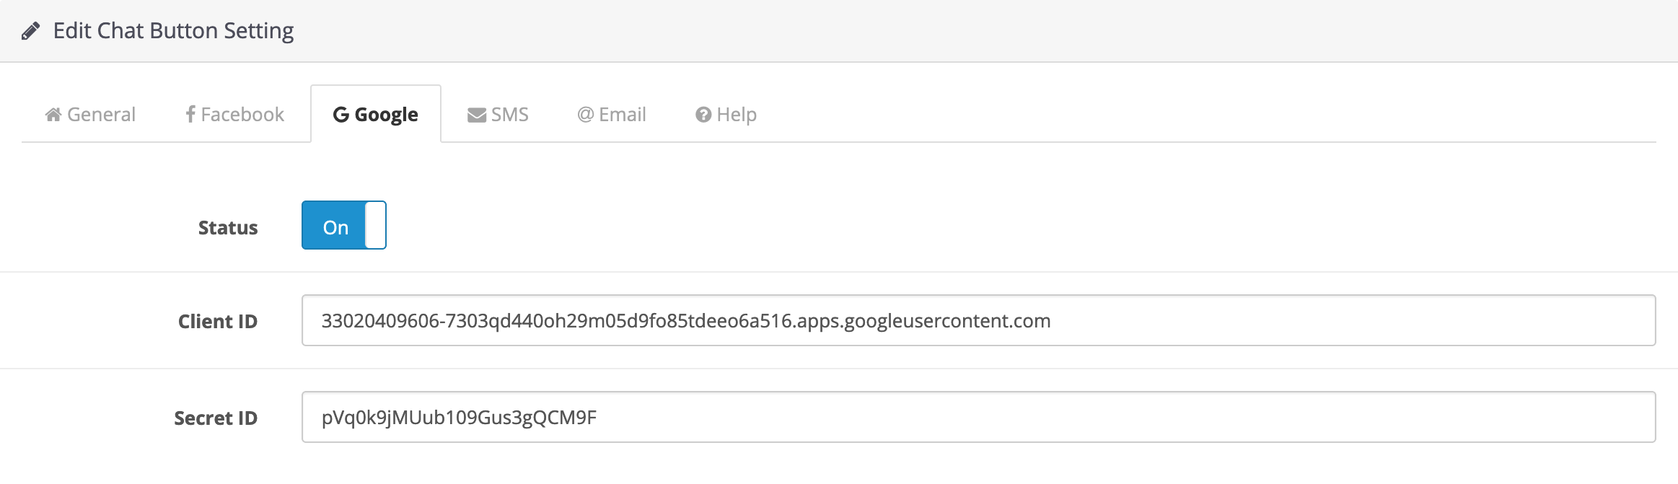1678x484 pixels.
Task: Open the General tab
Action: (x=101, y=115)
